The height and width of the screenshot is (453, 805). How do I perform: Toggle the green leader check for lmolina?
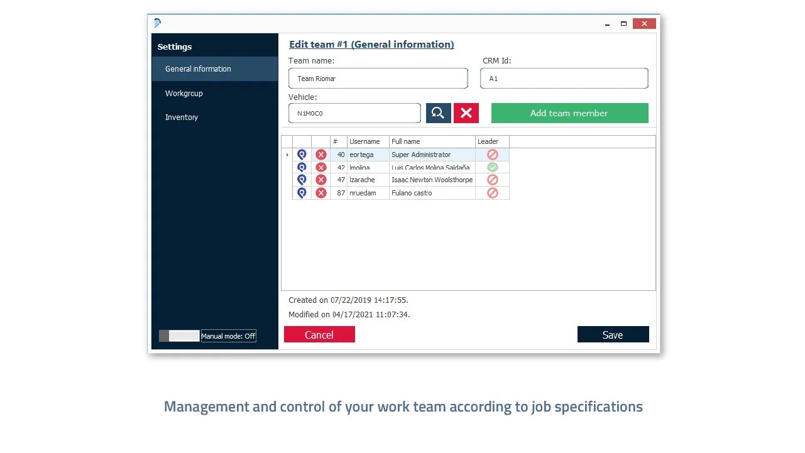pyautogui.click(x=493, y=167)
